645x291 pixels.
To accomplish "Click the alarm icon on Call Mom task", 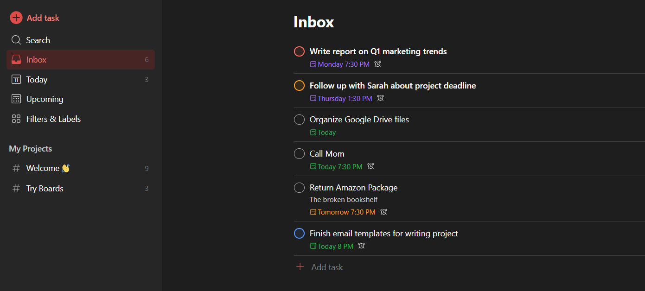I will [370, 166].
